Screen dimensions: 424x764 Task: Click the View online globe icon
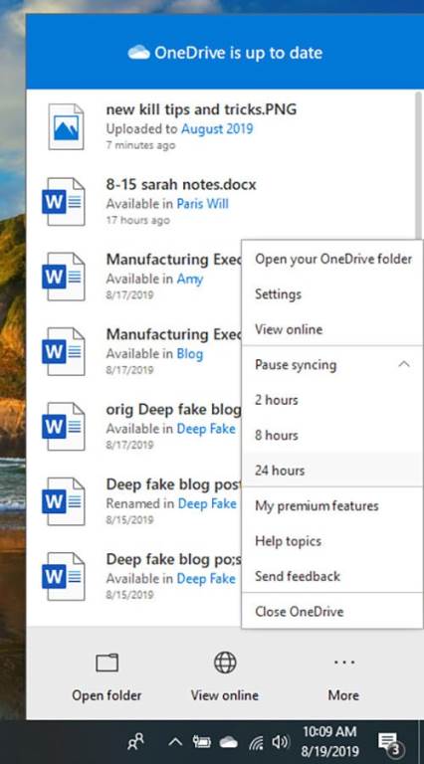click(x=225, y=663)
